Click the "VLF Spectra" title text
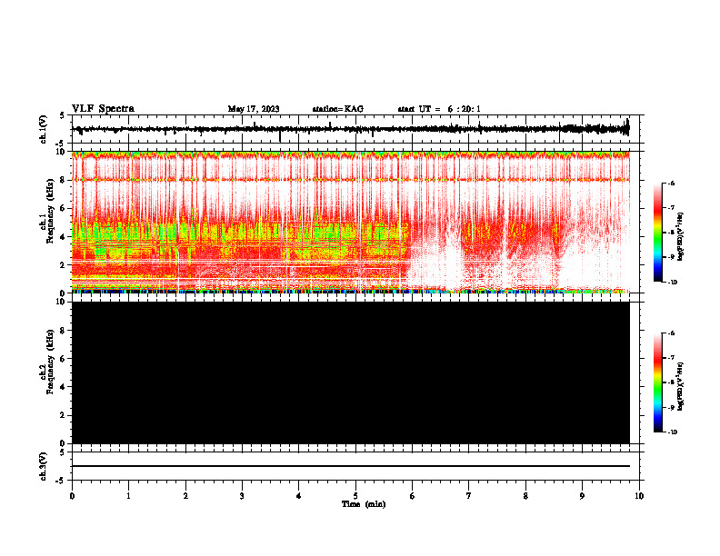The image size is (720, 556). [103, 109]
